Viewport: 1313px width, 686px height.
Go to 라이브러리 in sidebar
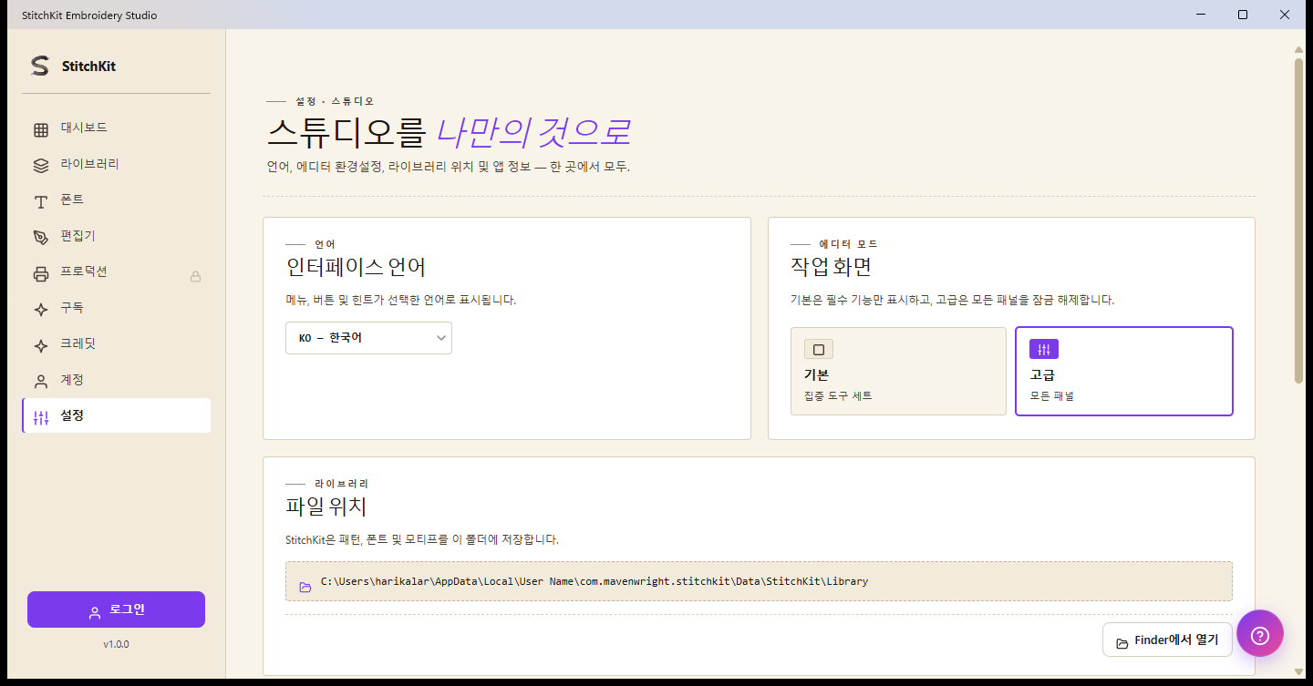click(x=117, y=165)
